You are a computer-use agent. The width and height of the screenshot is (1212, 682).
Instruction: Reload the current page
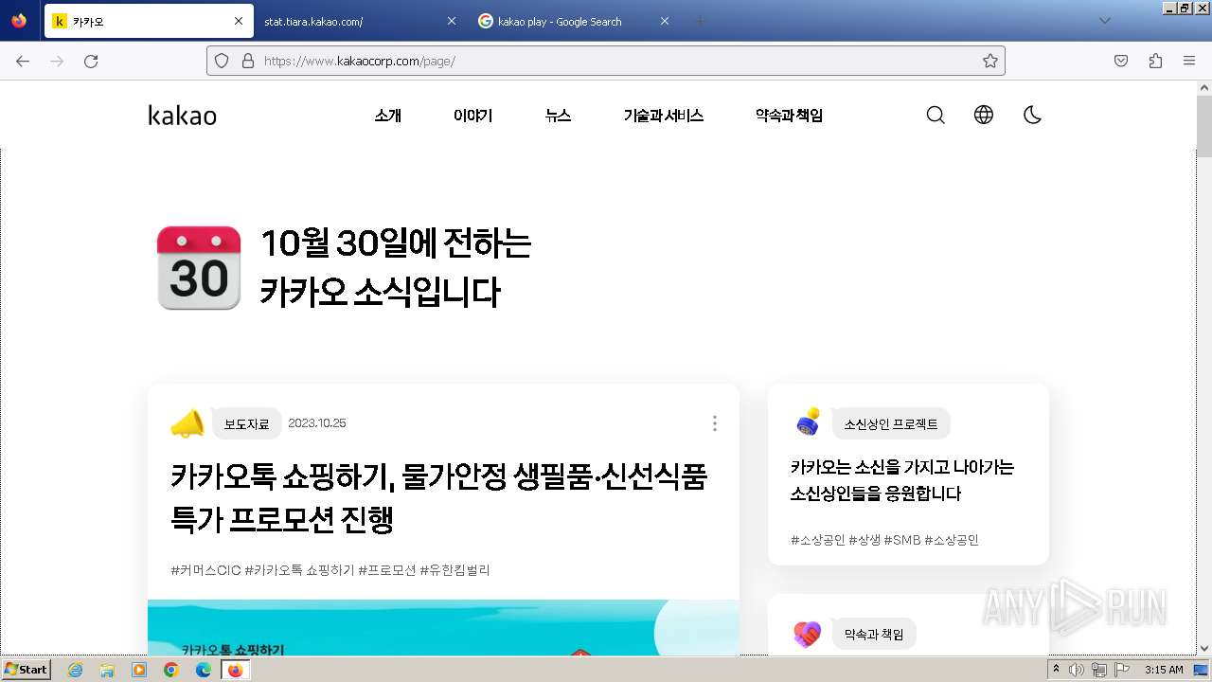click(x=91, y=61)
